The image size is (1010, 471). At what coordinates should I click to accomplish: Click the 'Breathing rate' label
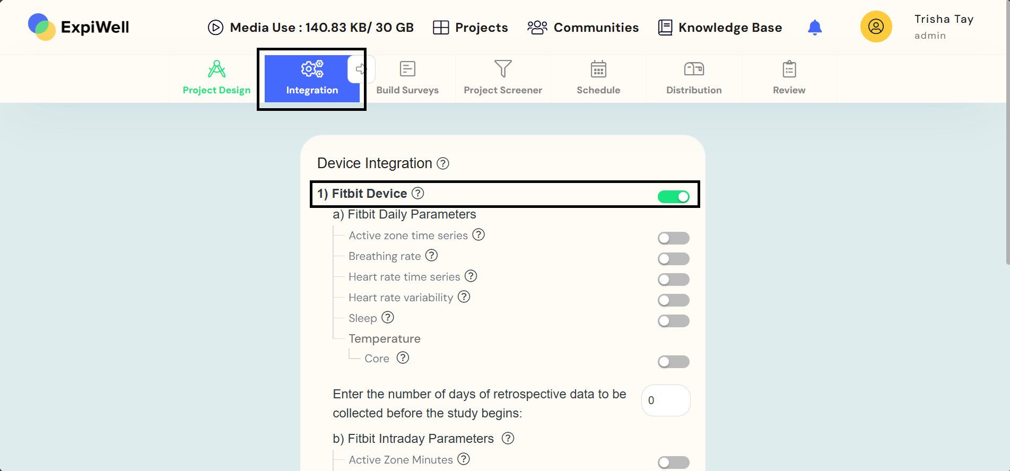click(x=385, y=256)
